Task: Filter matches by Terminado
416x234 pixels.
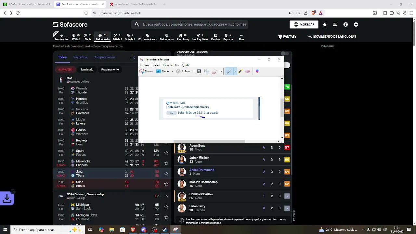Action: pos(87,70)
